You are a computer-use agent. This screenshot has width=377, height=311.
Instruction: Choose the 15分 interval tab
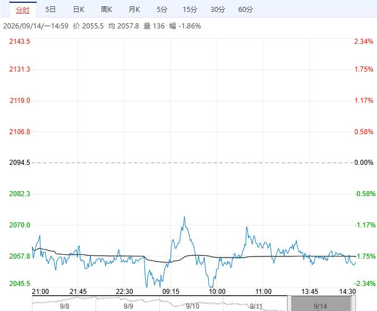[190, 10]
